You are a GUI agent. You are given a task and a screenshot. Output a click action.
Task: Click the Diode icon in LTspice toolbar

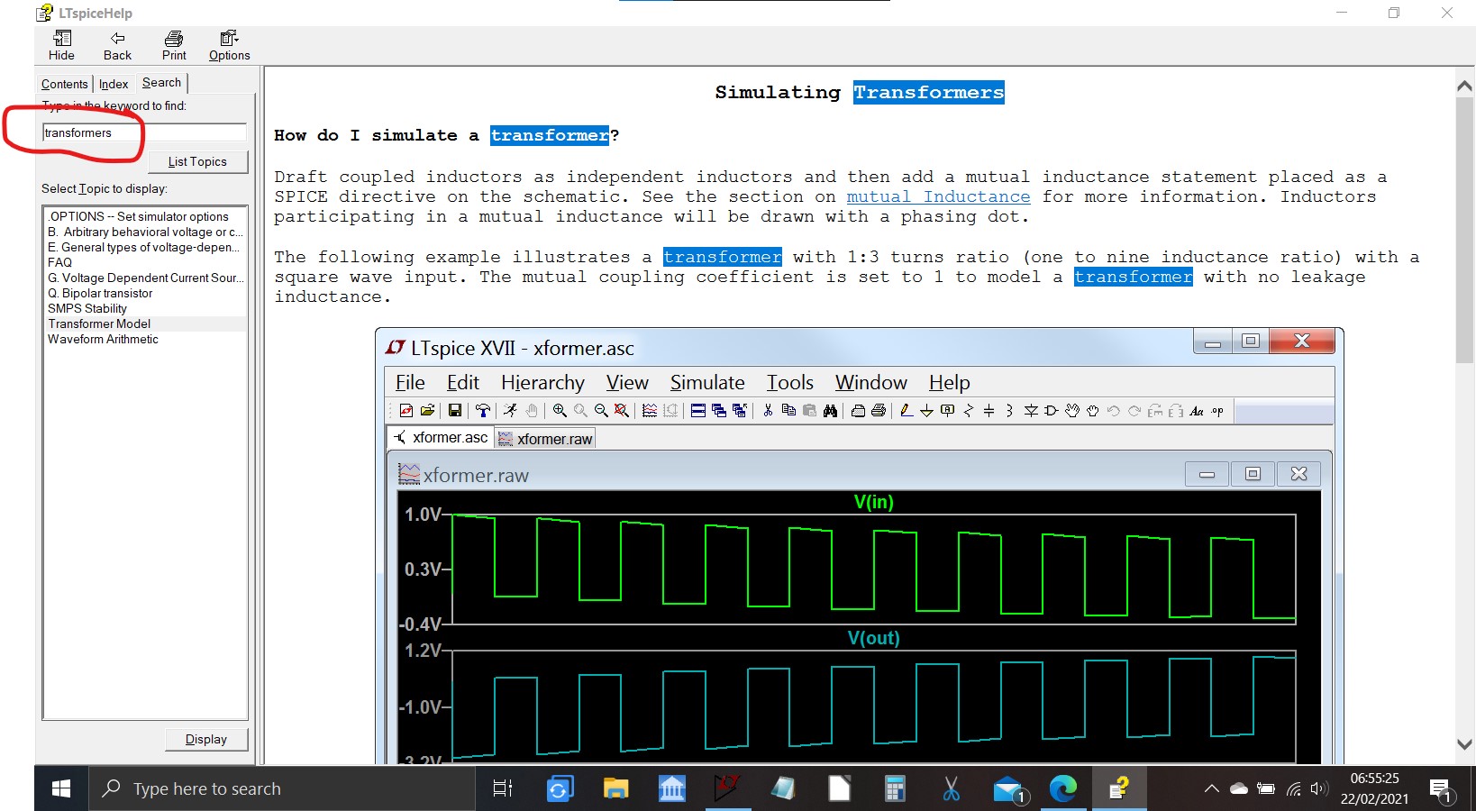(1031, 411)
